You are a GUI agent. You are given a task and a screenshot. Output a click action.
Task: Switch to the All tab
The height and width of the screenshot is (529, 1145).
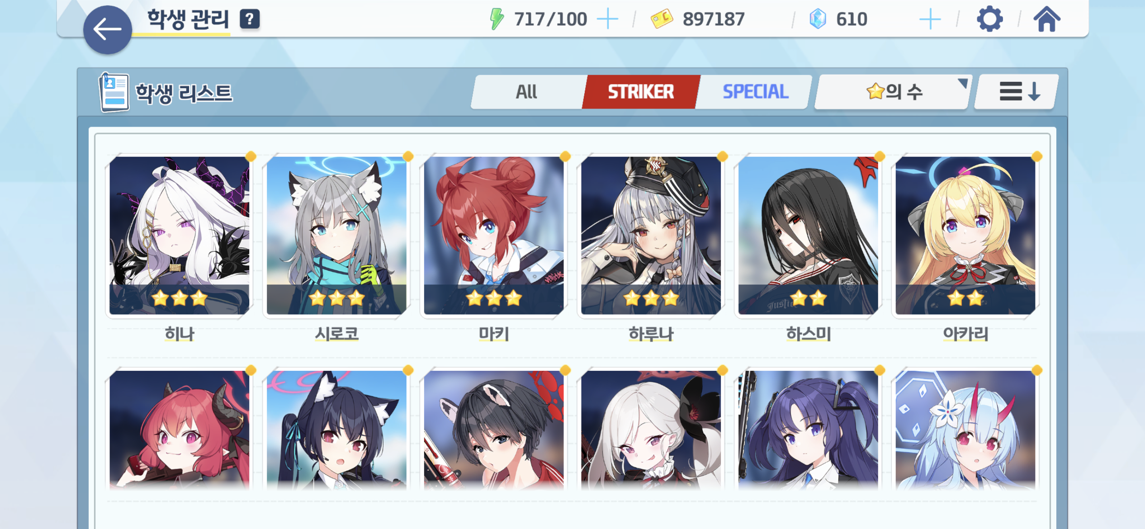coord(527,92)
